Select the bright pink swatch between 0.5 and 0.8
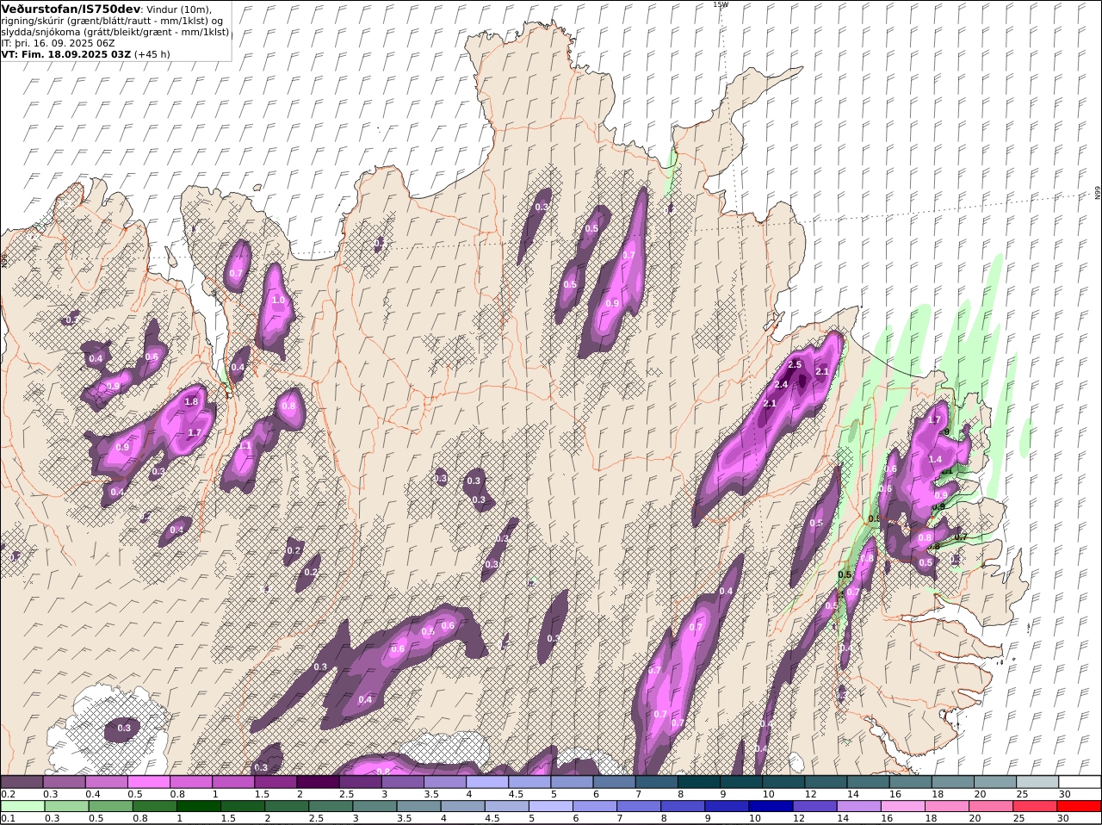1102x825 pixels. coord(148,782)
